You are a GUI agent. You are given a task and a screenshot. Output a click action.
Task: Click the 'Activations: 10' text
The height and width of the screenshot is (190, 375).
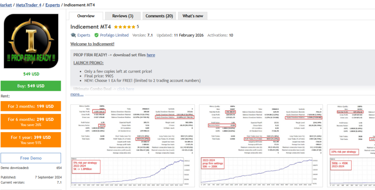220,35
